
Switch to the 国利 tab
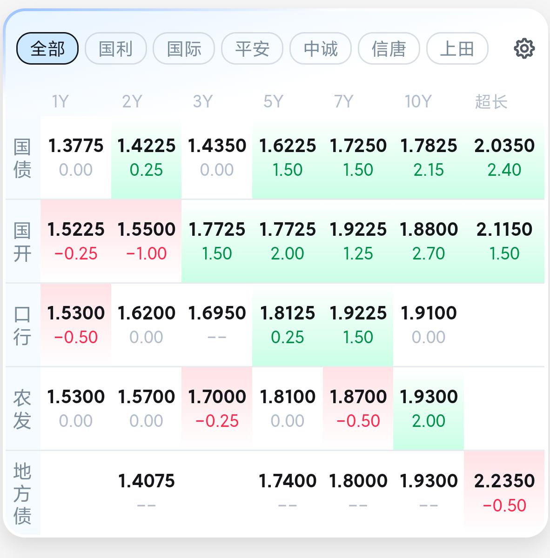click(x=116, y=48)
